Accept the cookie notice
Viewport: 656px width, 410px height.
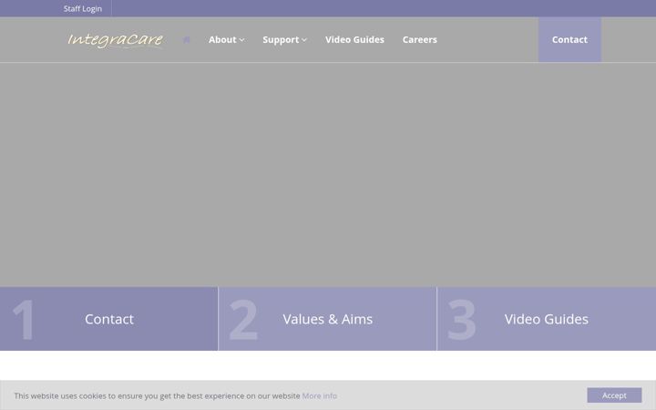click(614, 395)
